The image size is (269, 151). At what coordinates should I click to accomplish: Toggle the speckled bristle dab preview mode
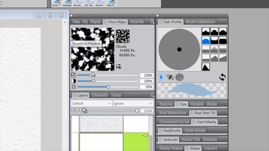click(x=179, y=77)
